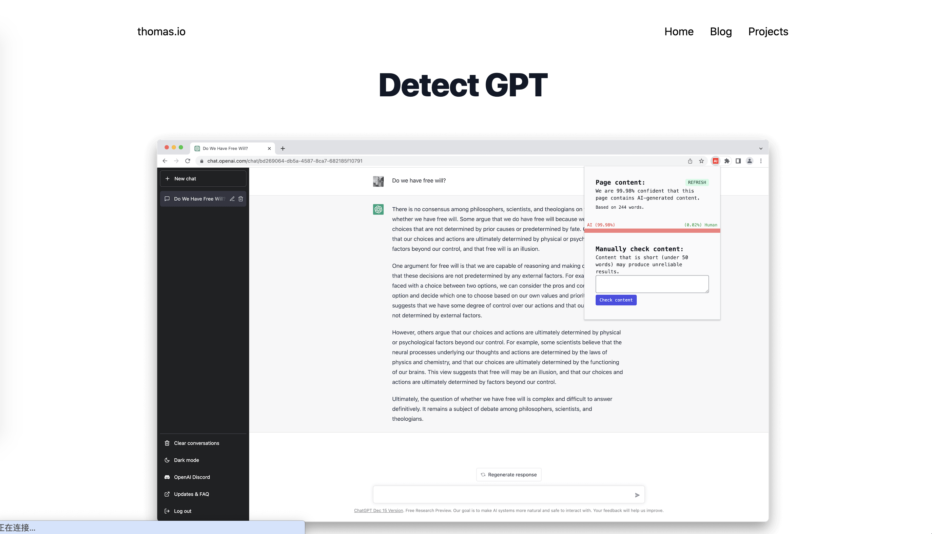Open the puzzle-piece extensions icon
Screen dimensions: 932x534
(727, 160)
